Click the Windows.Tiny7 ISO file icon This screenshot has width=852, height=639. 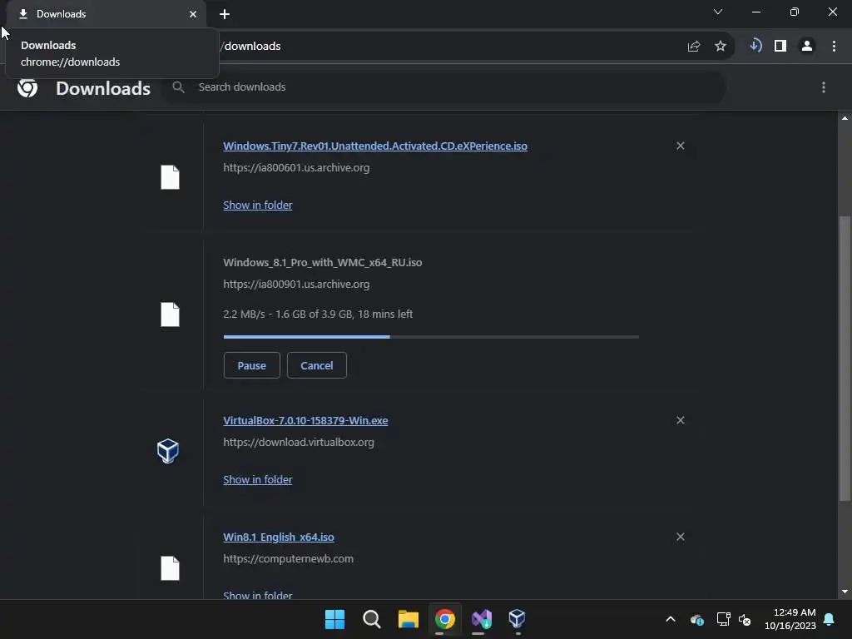tap(170, 177)
